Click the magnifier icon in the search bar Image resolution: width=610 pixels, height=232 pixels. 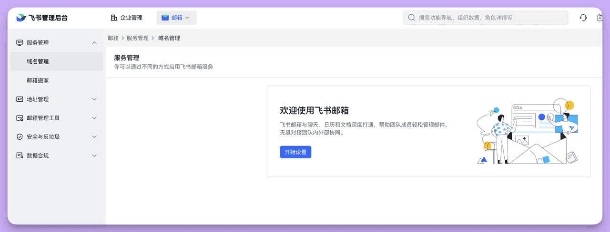[x=411, y=18]
